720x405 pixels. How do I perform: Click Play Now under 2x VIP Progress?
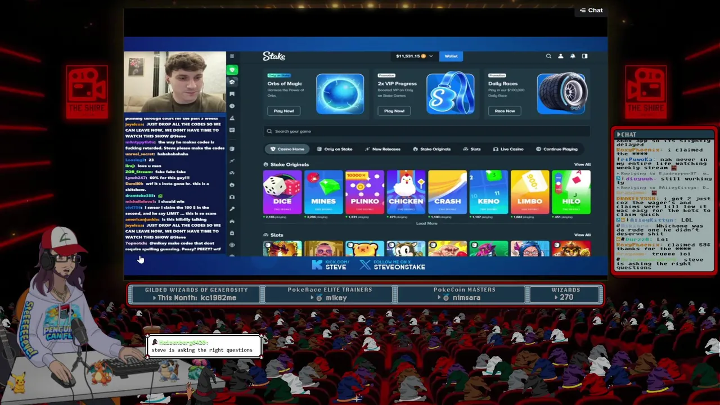pos(394,111)
